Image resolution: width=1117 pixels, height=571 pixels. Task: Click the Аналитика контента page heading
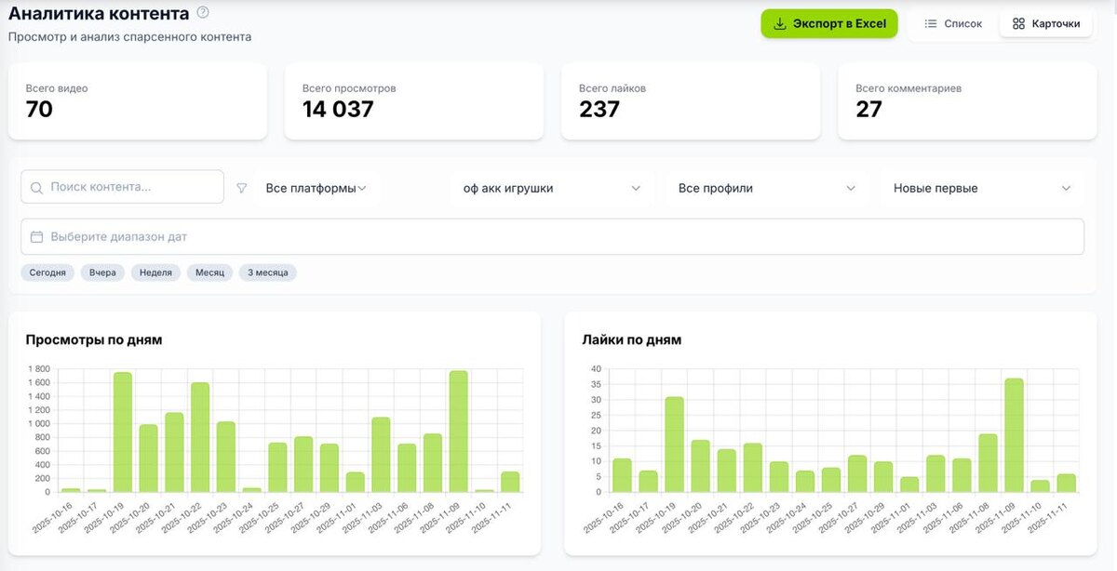pos(99,13)
